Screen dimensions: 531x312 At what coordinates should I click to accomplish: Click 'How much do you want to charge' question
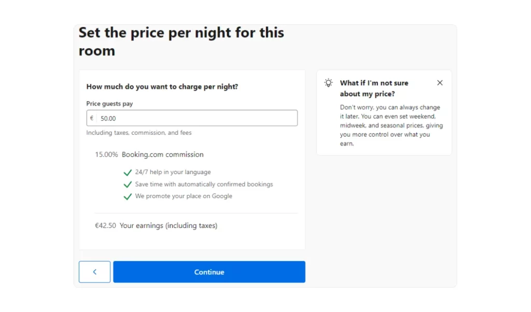(x=162, y=87)
